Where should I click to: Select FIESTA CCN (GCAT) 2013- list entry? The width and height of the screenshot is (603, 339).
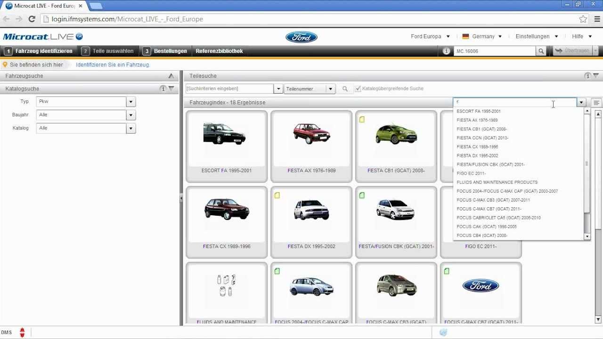(518, 138)
